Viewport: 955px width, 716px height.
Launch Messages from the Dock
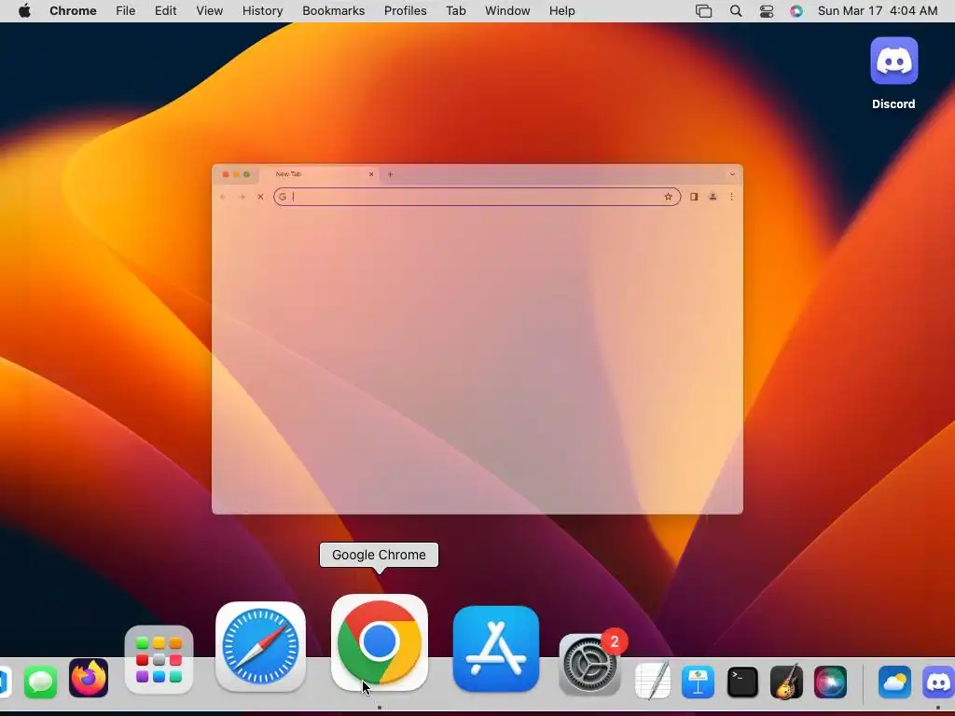41,682
